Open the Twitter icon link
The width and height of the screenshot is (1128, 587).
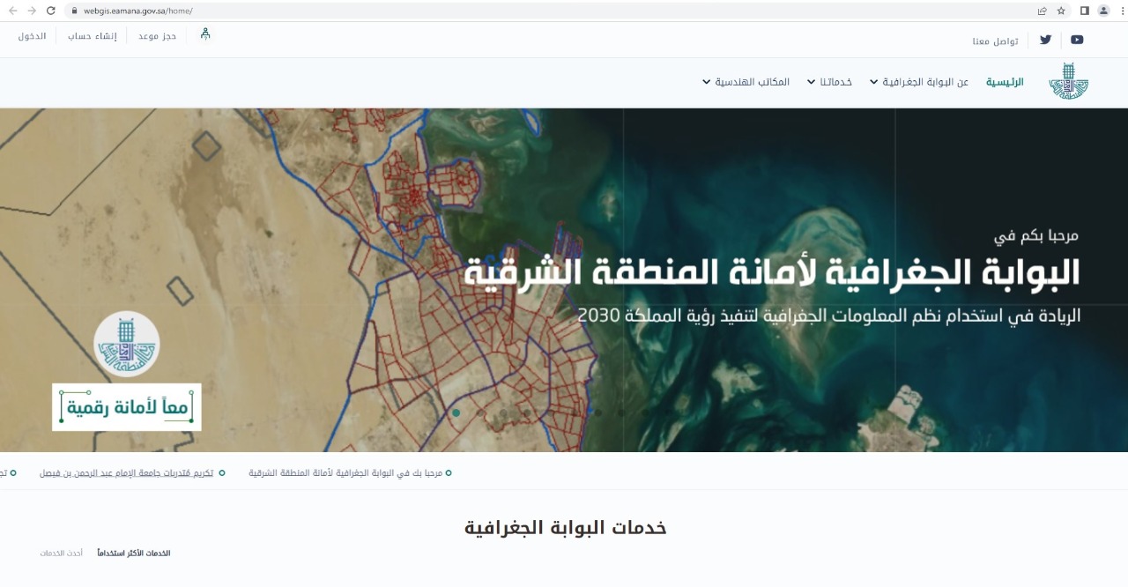[1045, 40]
